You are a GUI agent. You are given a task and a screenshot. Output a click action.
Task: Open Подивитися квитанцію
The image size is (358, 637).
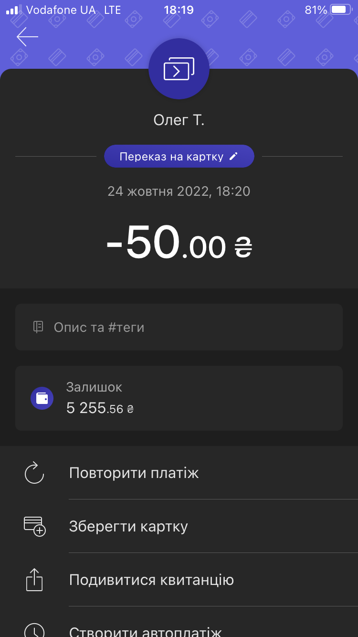point(151,580)
